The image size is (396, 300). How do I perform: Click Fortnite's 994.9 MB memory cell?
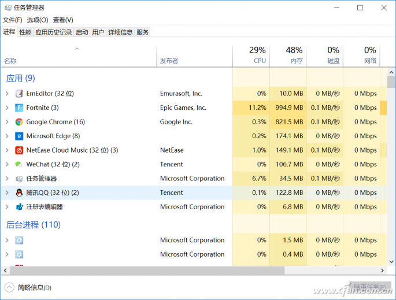288,108
